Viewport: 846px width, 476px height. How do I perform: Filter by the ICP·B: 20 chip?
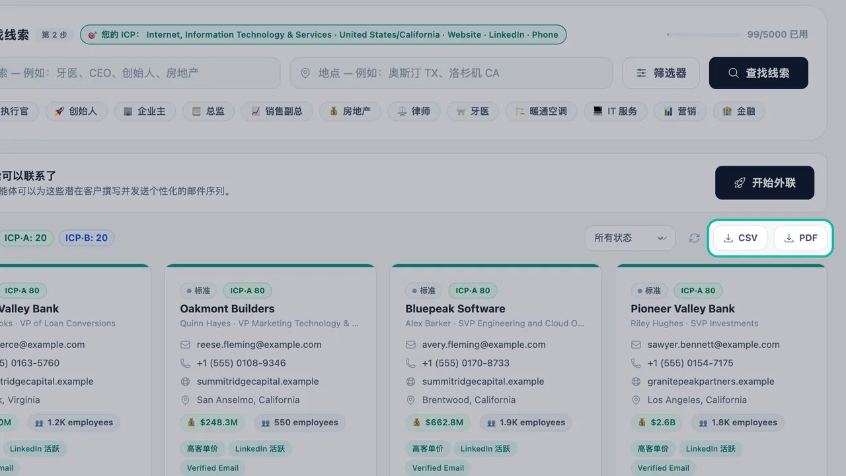[x=87, y=238]
